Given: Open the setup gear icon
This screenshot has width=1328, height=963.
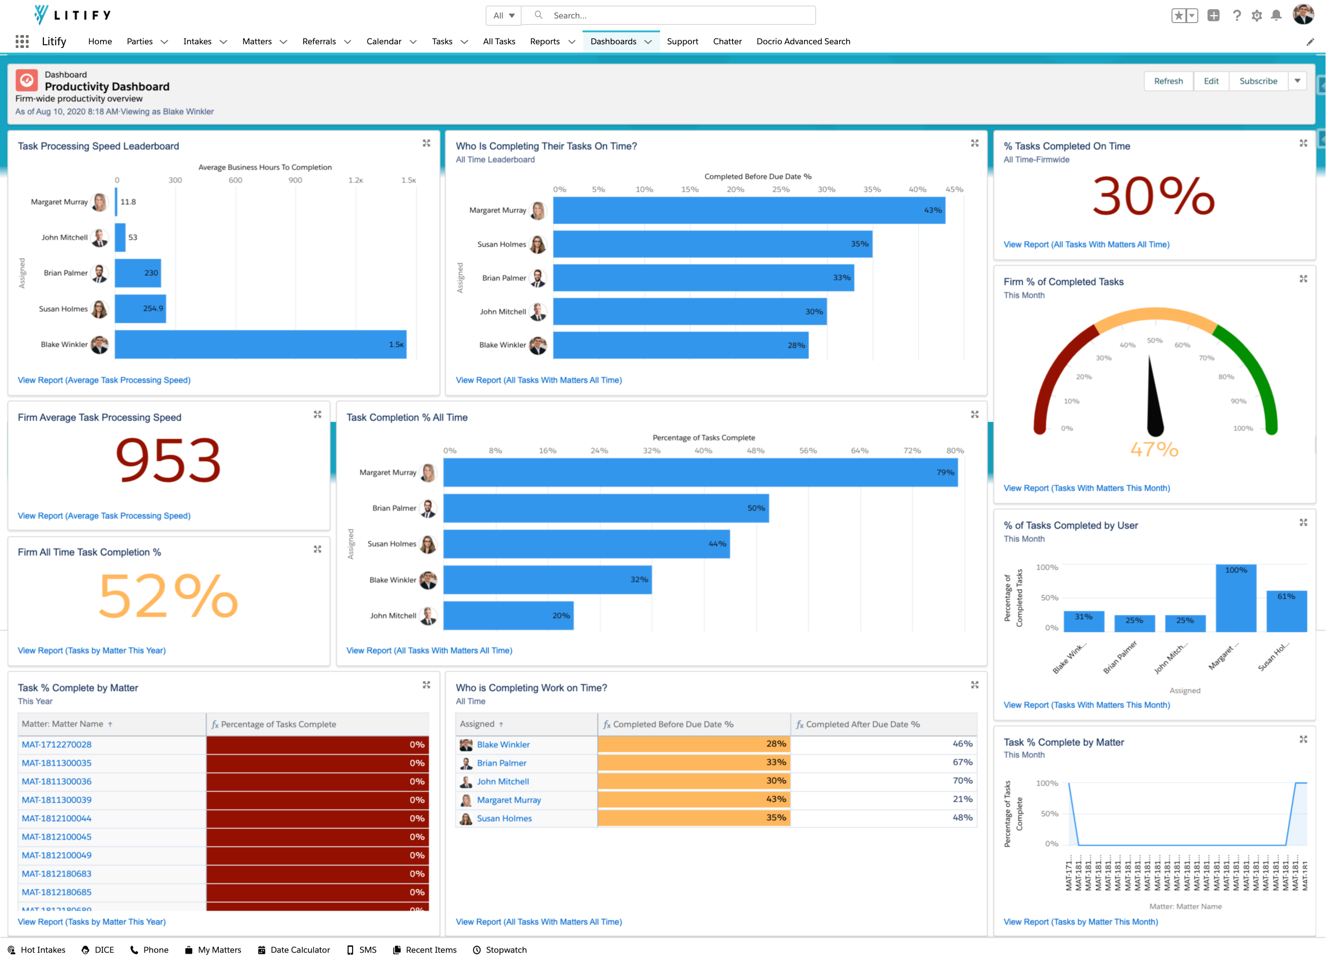Looking at the screenshot, I should 1256,16.
